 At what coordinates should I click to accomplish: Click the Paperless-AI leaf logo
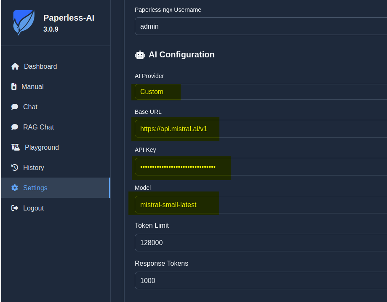[24, 22]
